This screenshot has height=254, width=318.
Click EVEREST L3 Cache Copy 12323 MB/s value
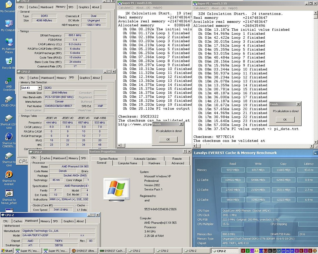(284, 200)
